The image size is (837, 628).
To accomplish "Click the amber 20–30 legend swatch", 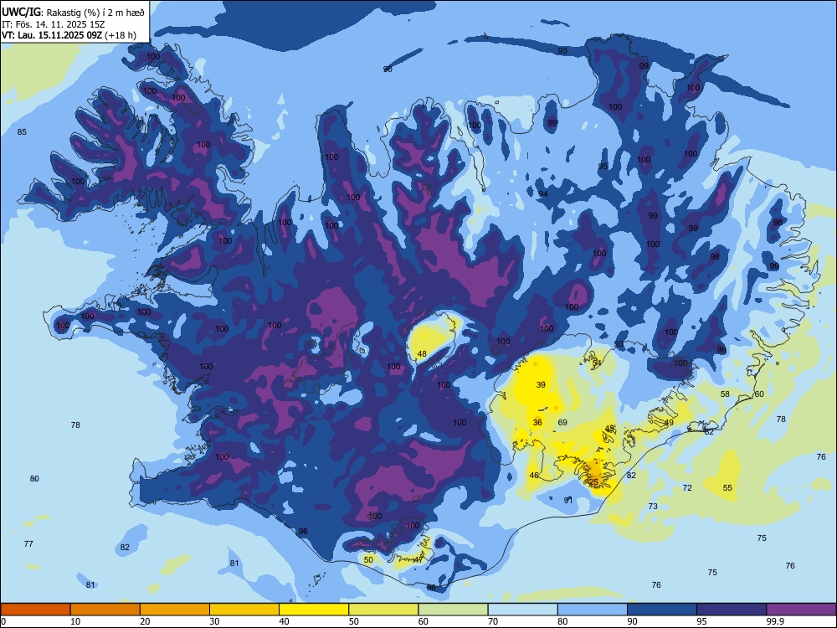I will (x=175, y=610).
